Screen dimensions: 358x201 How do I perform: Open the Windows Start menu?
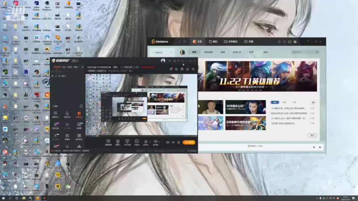(x=3, y=198)
